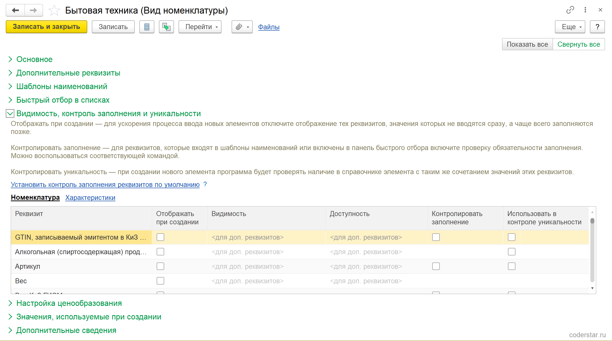Click Установить контроль заполнения реквизитов по умолчанию link

click(x=105, y=184)
